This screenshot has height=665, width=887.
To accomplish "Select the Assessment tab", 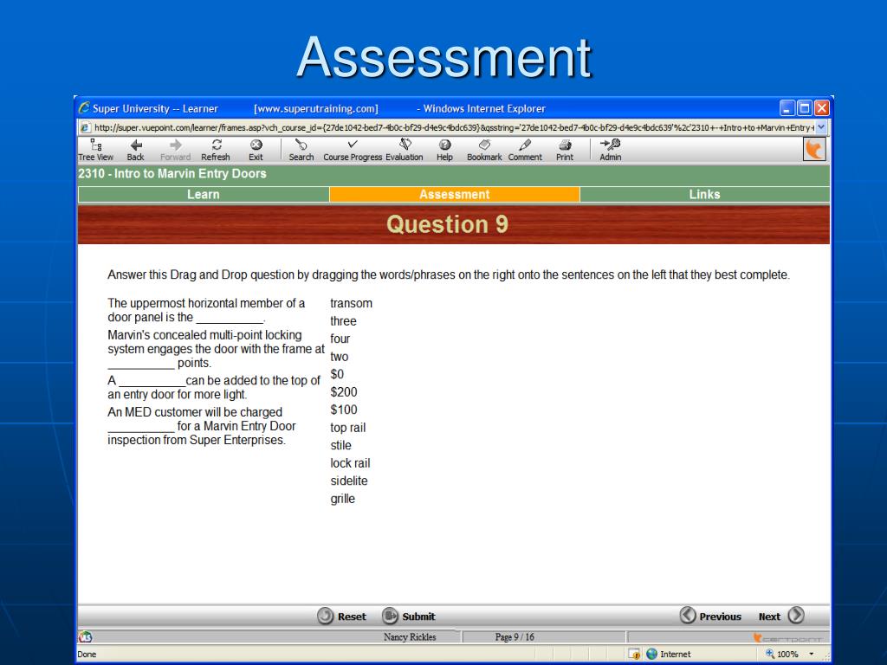I will point(454,195).
